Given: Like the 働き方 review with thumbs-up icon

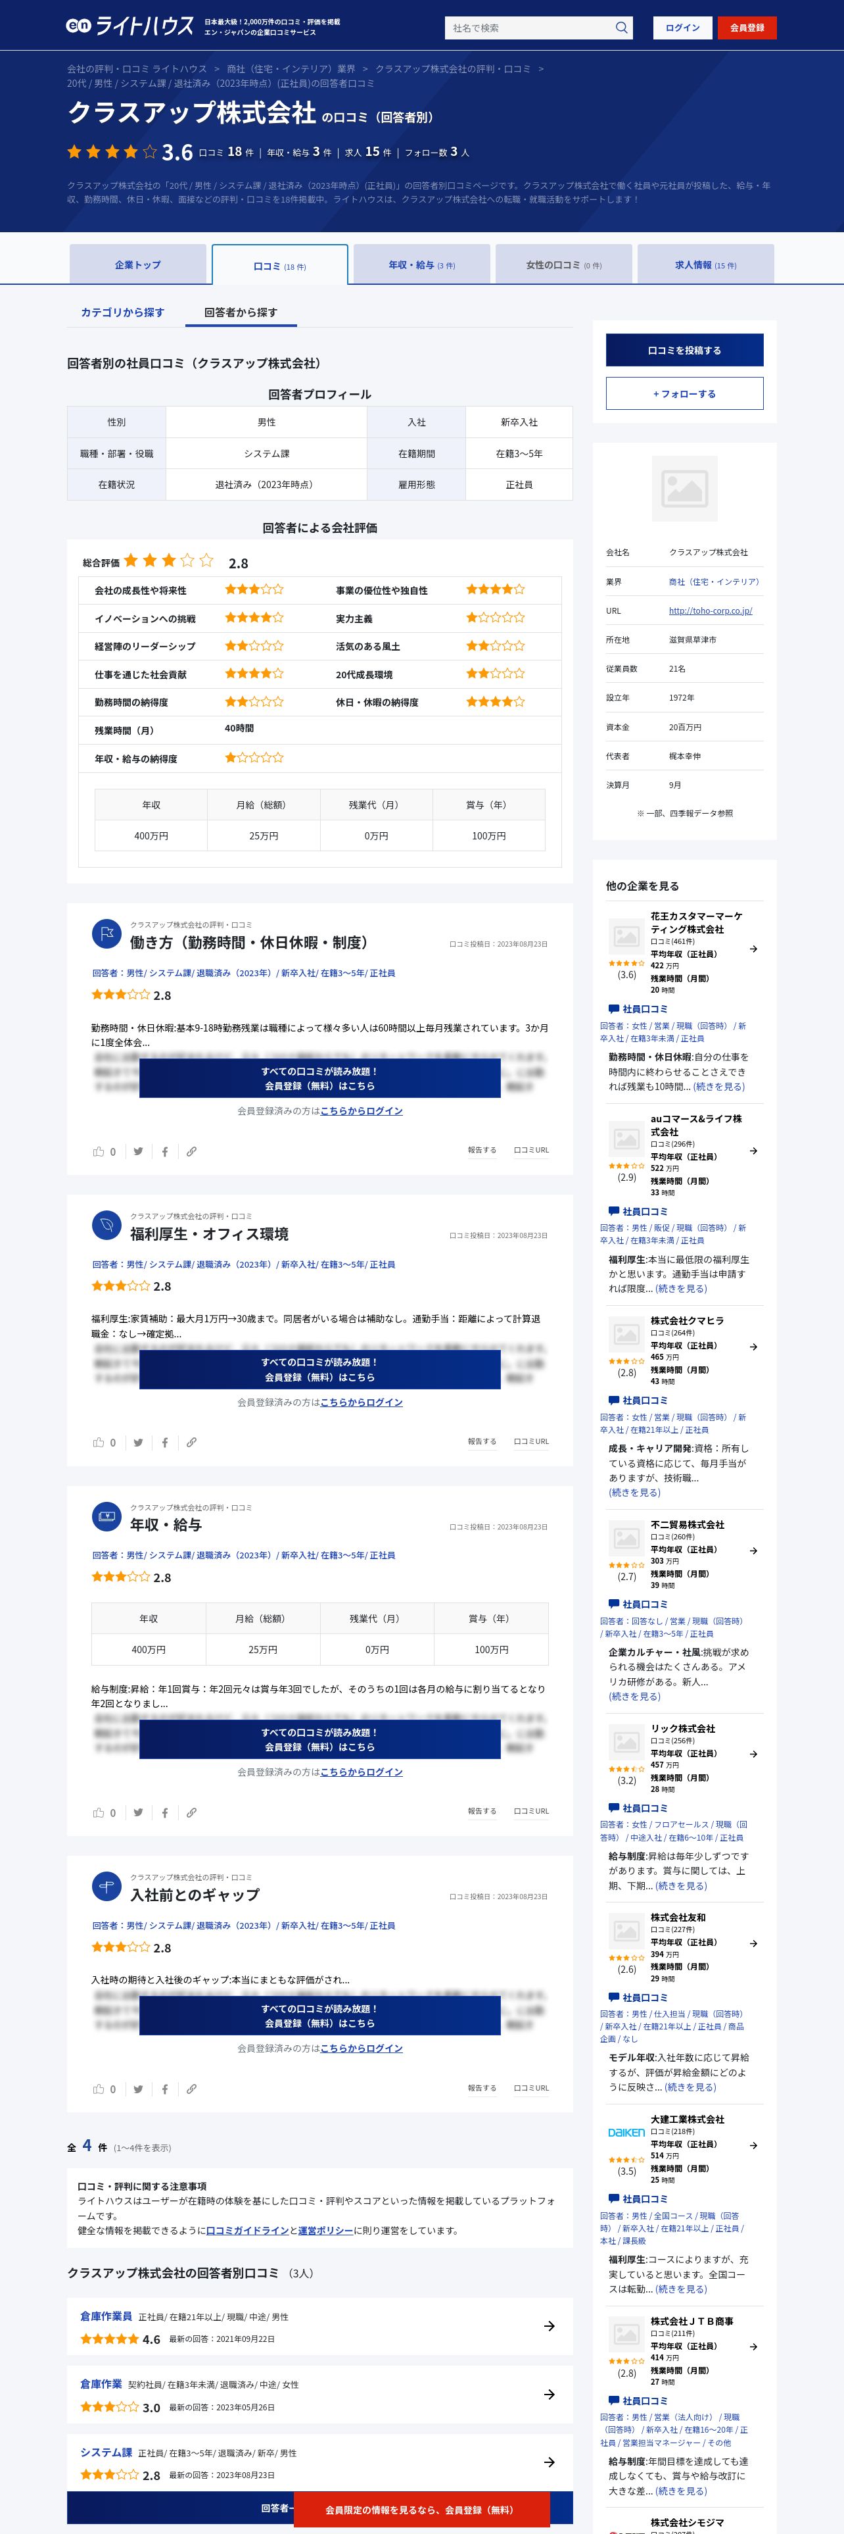Looking at the screenshot, I should pyautogui.click(x=98, y=1151).
